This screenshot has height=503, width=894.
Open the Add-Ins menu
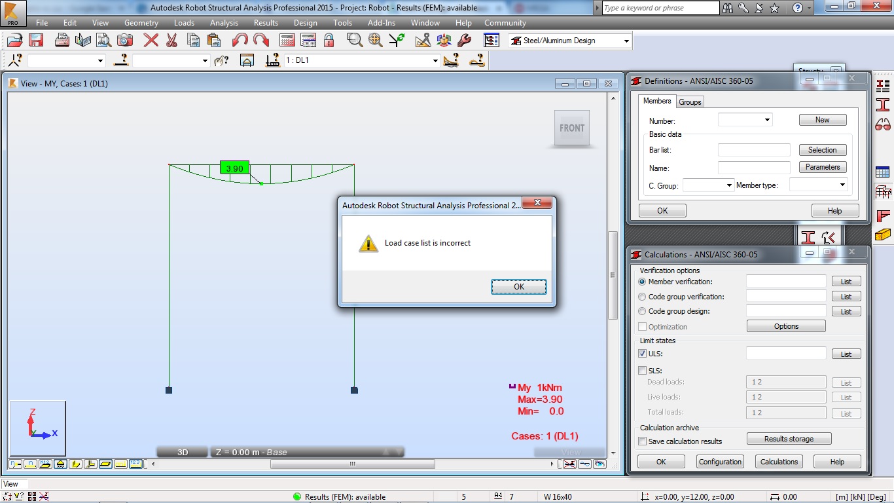tap(382, 22)
